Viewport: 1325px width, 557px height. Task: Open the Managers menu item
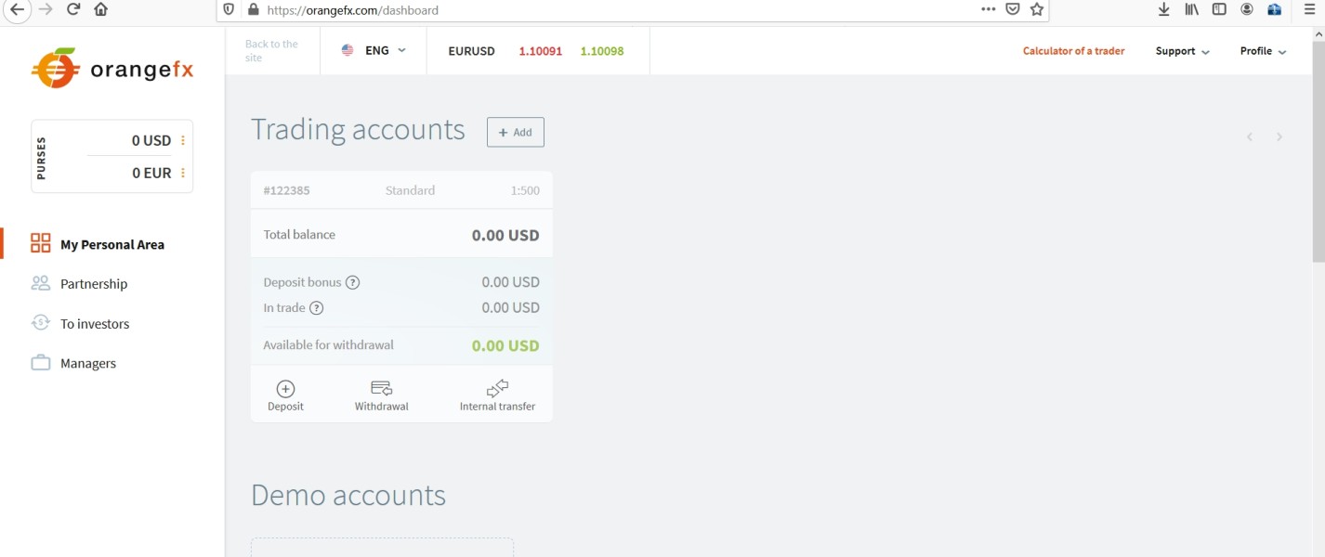[88, 364]
